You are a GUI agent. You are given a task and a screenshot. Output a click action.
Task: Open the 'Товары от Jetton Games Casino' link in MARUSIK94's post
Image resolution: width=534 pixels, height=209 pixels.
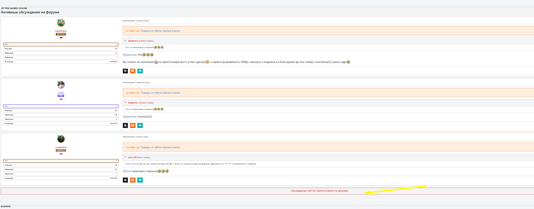pos(160,31)
